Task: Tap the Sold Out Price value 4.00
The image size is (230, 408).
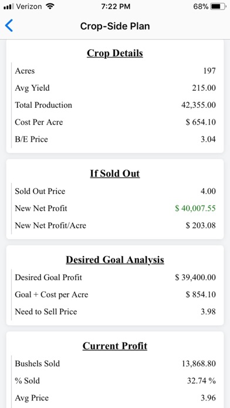Action: point(208,191)
